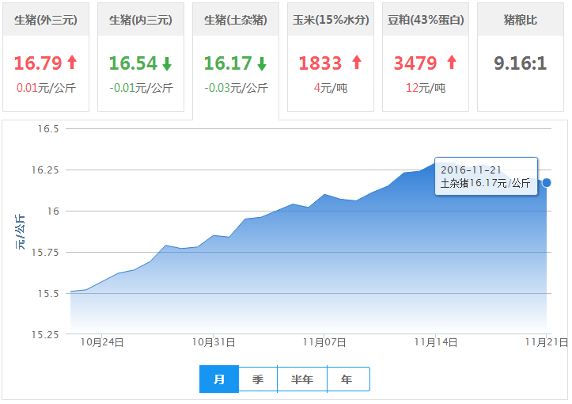Switch chart to 半年 (half-year) range
This screenshot has height=404, width=572.
[x=302, y=379]
